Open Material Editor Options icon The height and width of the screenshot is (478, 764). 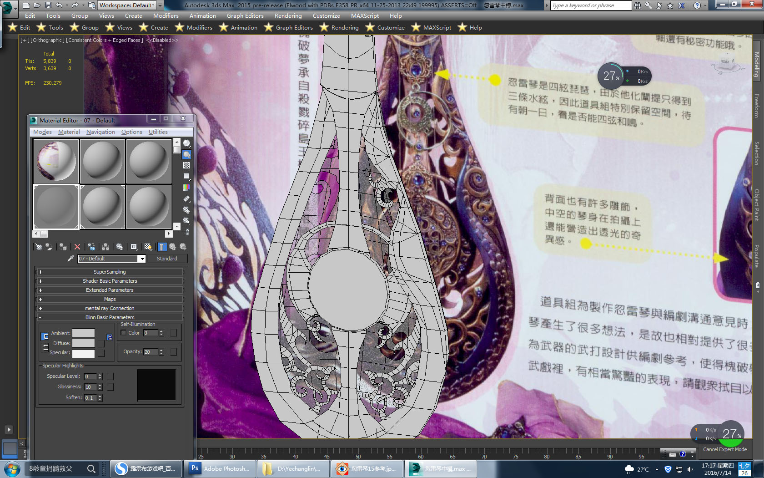point(186,209)
